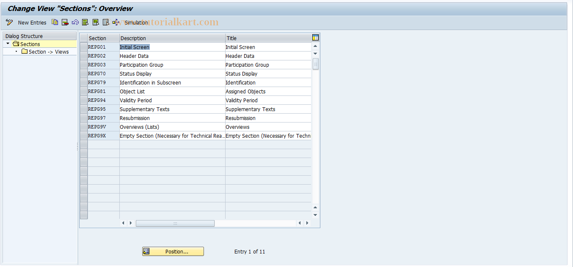This screenshot has width=573, height=267.
Task: Click the vertical scrollbar up arrow at top
Action: pyautogui.click(x=315, y=46)
